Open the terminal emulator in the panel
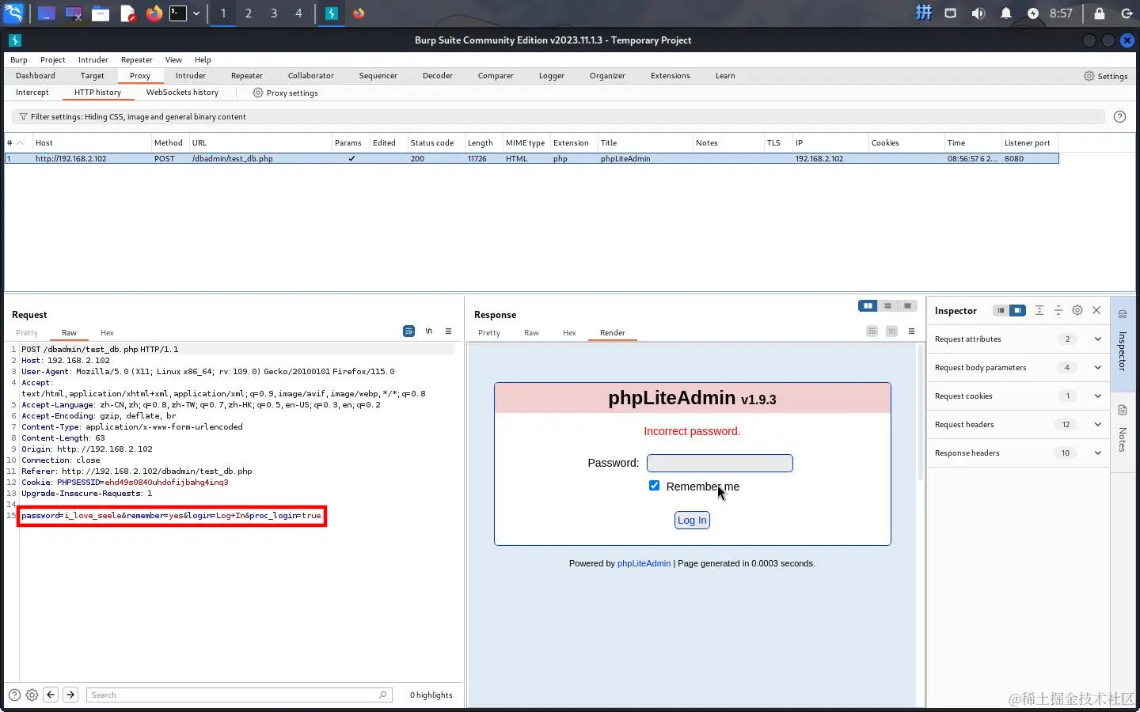Screen dimensions: 1140x712 tap(178, 13)
